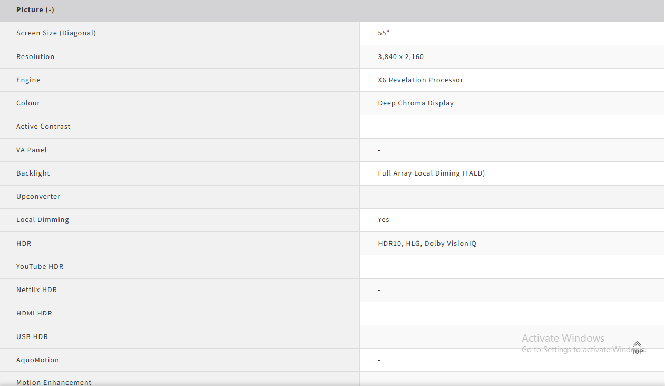Image resolution: width=665 pixels, height=386 pixels.
Task: Click the Active Contrast label
Action: pyautogui.click(x=43, y=127)
